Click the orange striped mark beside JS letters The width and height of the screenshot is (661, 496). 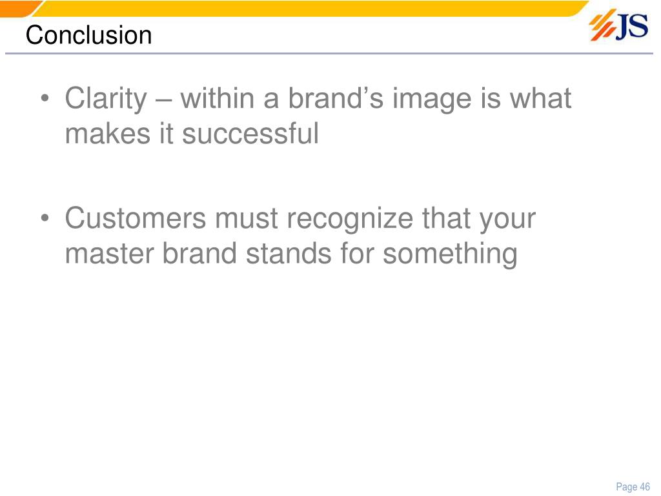pos(602,26)
